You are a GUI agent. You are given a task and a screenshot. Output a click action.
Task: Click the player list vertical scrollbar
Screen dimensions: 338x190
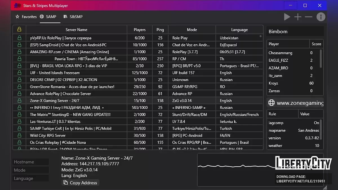pos(321,59)
